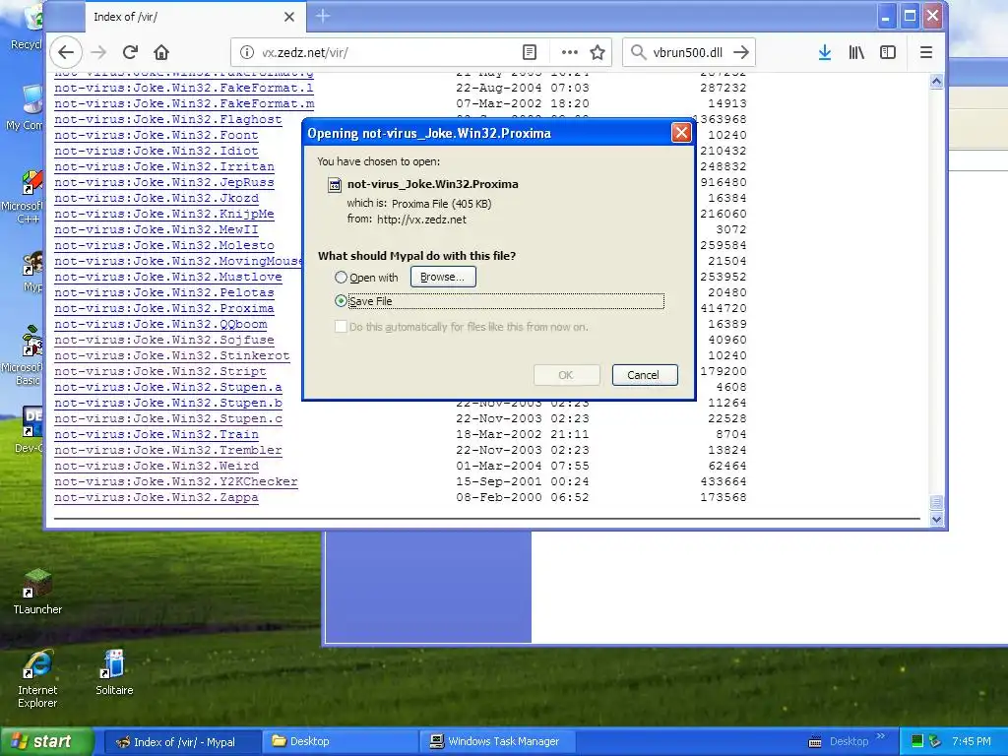1008x756 pixels.
Task: Click the 7:45 PM clock
Action: [972, 742]
